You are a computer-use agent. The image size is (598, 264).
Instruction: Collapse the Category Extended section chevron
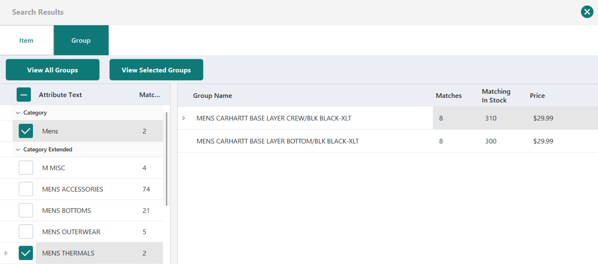click(18, 150)
